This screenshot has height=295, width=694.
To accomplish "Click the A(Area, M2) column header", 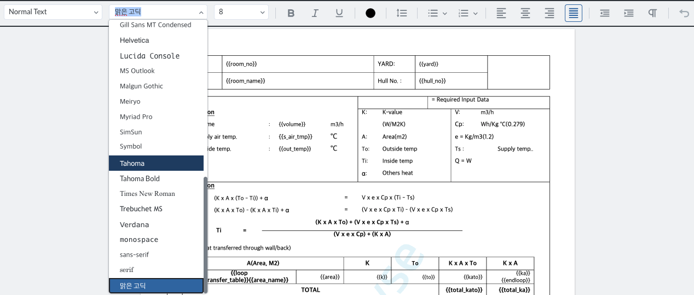I will tap(263, 263).
